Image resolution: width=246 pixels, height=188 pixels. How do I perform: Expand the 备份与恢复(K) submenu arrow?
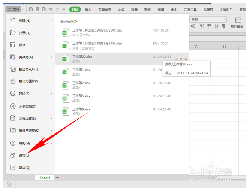[x=51, y=130]
